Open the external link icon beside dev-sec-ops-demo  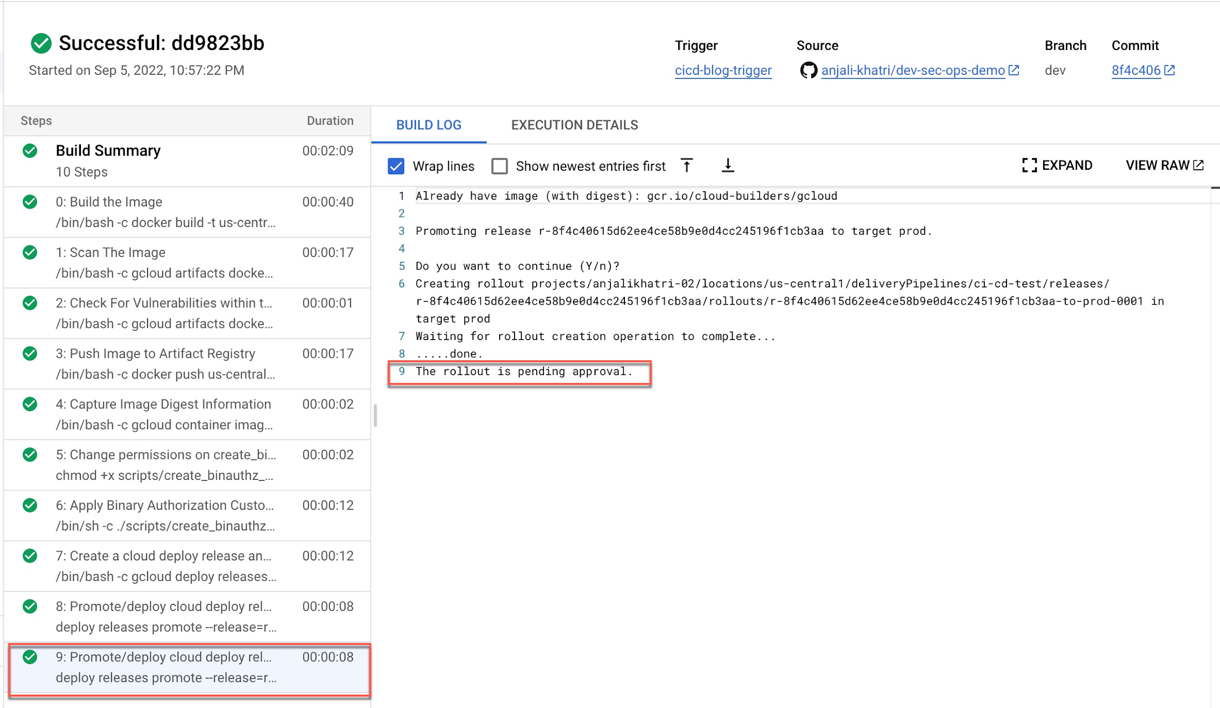[1014, 70]
